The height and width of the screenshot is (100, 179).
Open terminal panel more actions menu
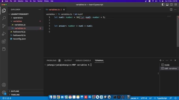click(167, 61)
